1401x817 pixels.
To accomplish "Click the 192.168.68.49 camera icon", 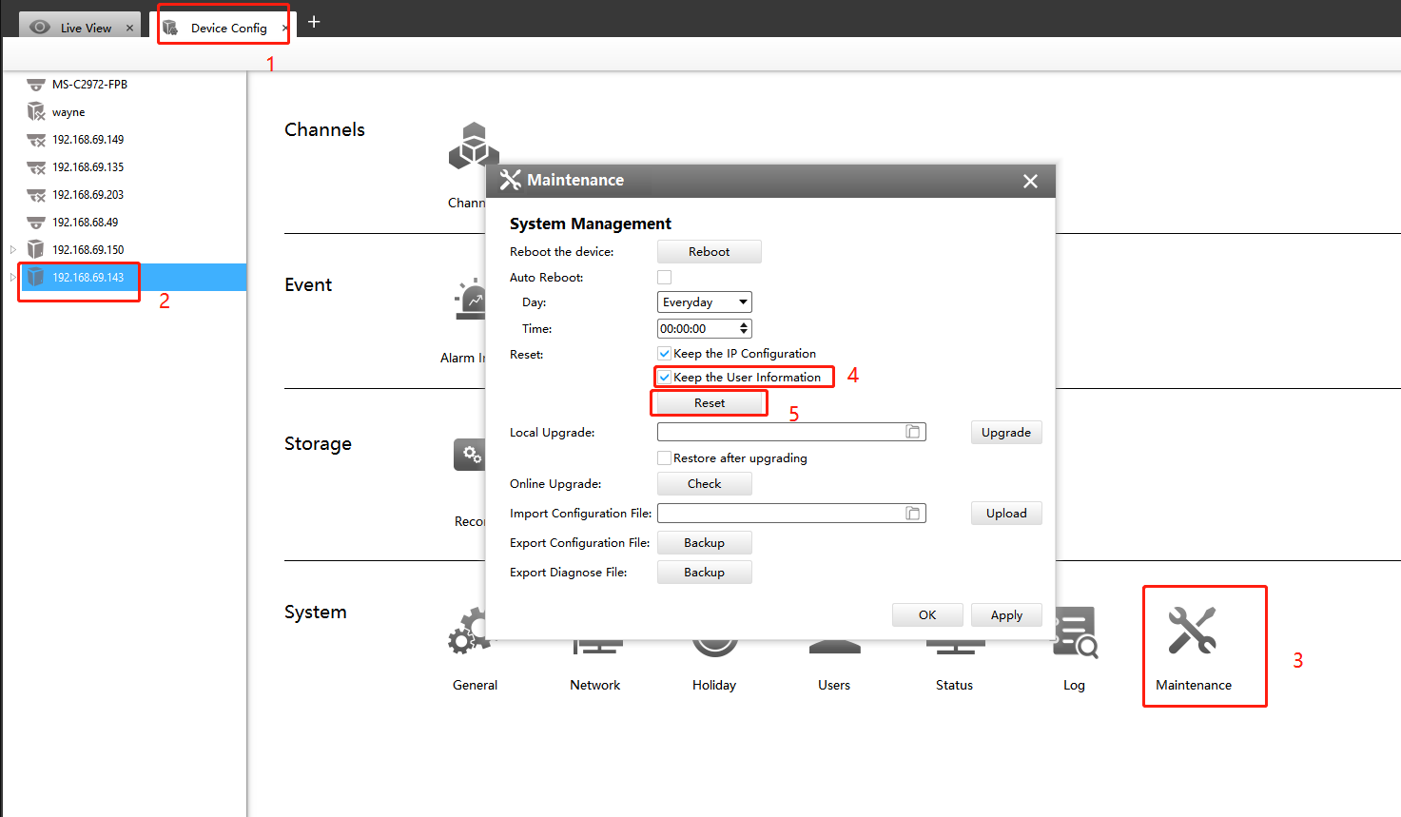I will click(36, 223).
